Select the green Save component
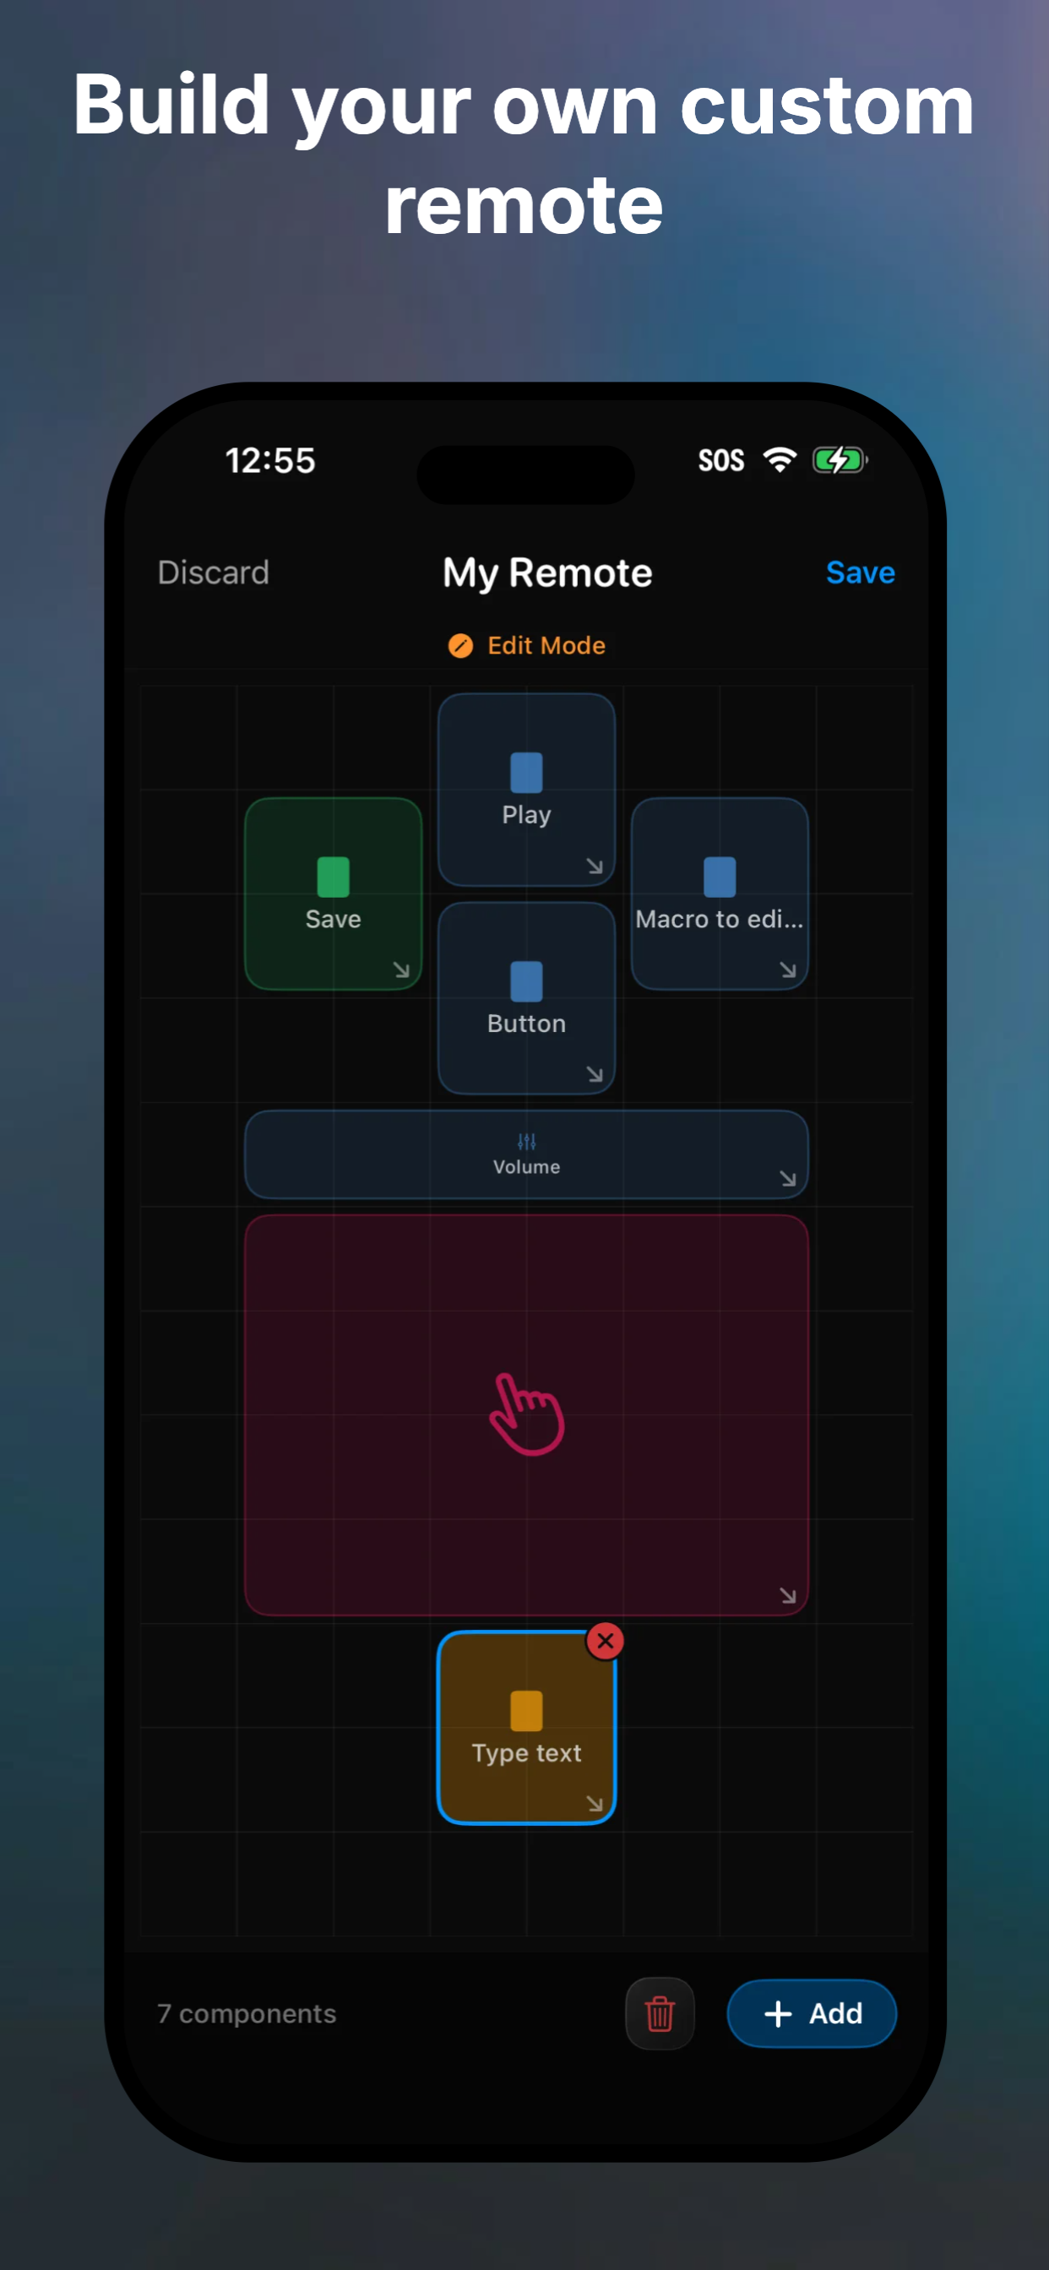This screenshot has width=1049, height=2270. click(x=334, y=893)
